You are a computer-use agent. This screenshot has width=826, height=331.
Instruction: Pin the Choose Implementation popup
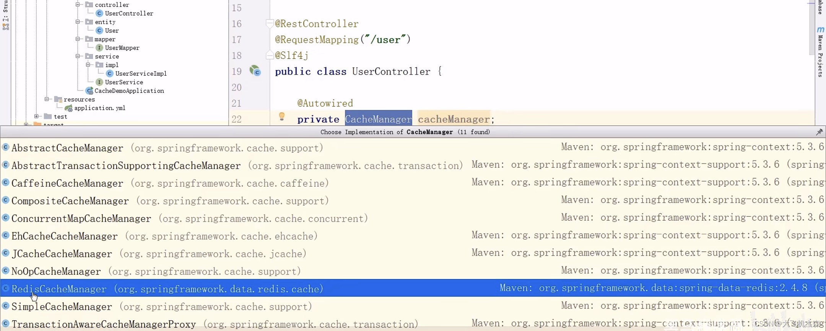pos(819,132)
